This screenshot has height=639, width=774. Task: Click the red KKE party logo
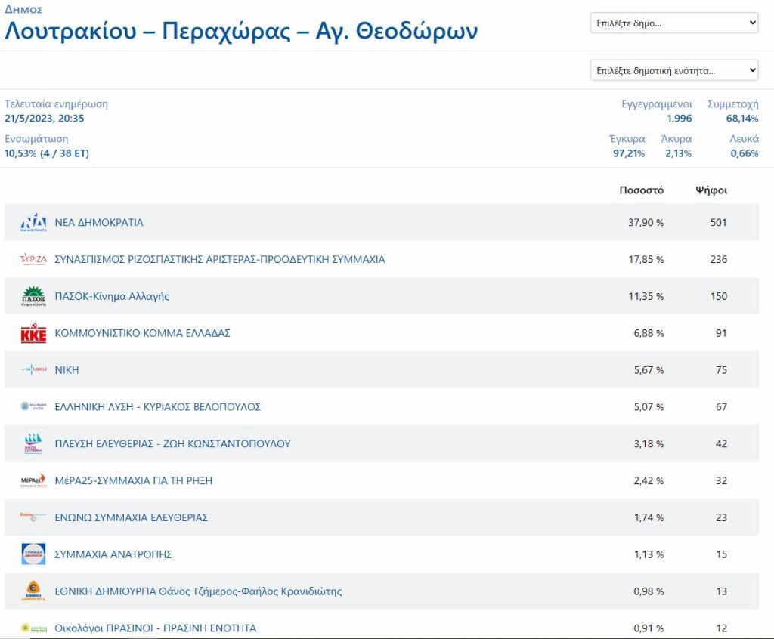tap(33, 334)
